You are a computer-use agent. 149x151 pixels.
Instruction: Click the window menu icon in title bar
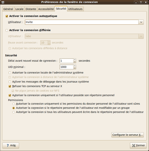(x=3, y=2)
